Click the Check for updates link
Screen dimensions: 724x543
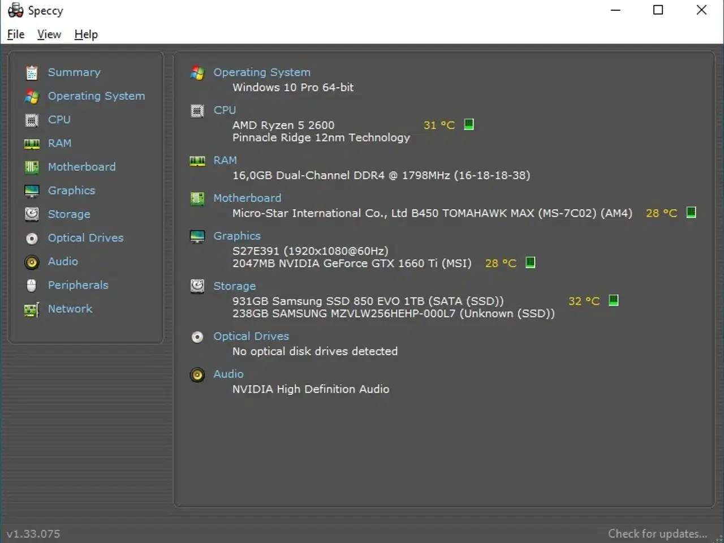click(657, 533)
